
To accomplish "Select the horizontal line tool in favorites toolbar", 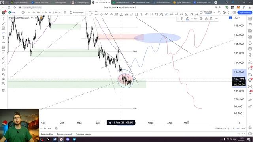I will click(96, 14).
